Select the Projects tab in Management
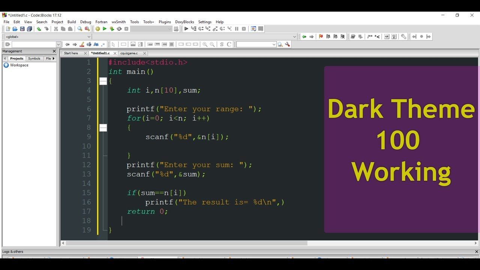 (16, 58)
